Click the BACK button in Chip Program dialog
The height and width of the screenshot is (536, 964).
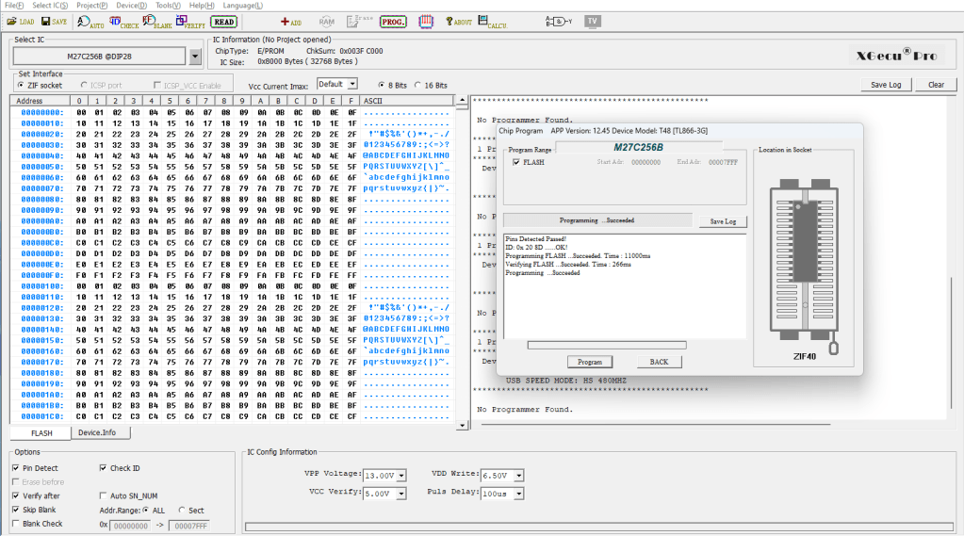(x=659, y=362)
